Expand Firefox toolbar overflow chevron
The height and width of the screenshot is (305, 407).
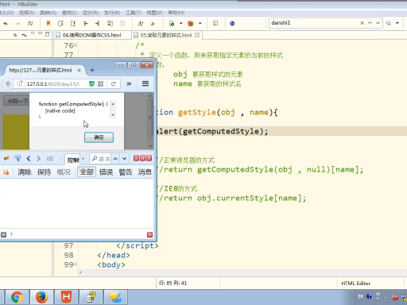(129, 84)
